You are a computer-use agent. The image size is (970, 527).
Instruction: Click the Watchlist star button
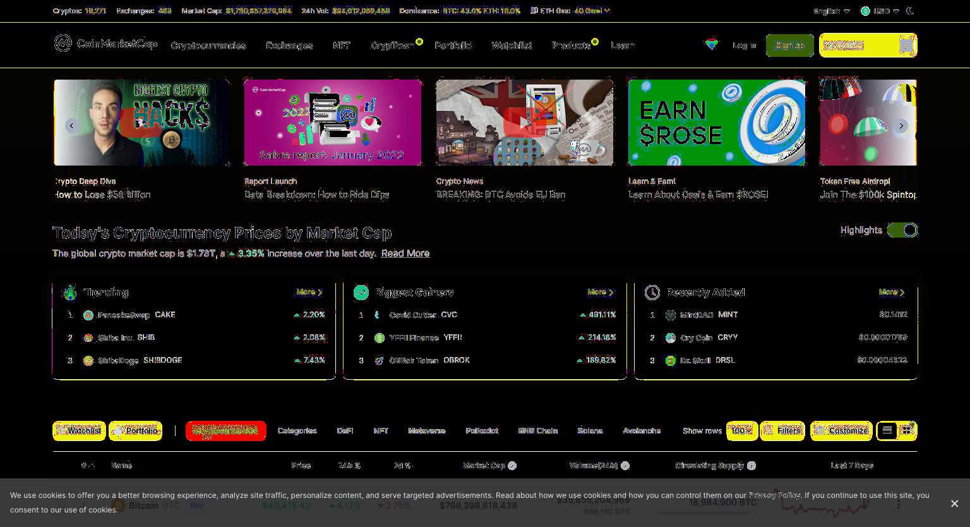coord(79,430)
